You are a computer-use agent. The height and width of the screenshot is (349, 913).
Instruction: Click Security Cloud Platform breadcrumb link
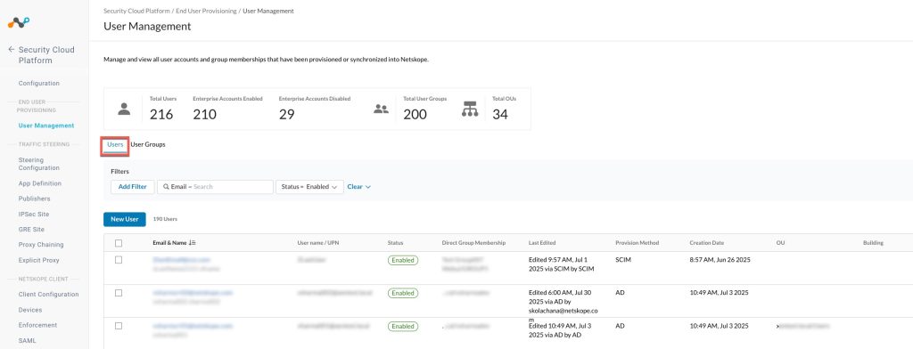pyautogui.click(x=136, y=11)
